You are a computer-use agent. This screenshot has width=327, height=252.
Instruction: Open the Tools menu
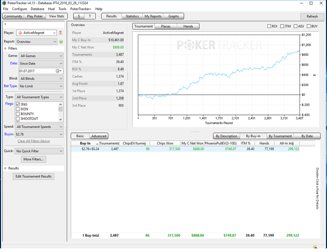click(x=62, y=9)
